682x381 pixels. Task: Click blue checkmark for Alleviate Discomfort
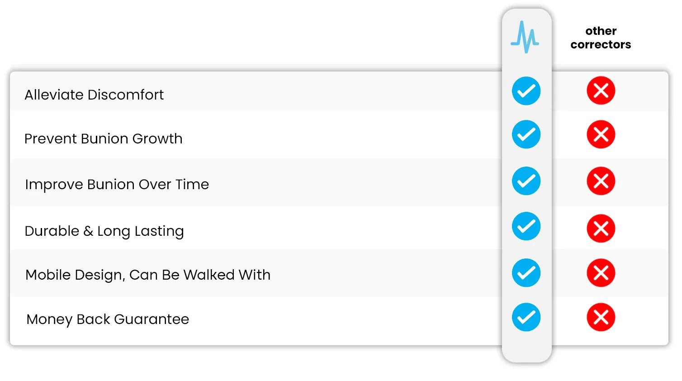pyautogui.click(x=526, y=91)
